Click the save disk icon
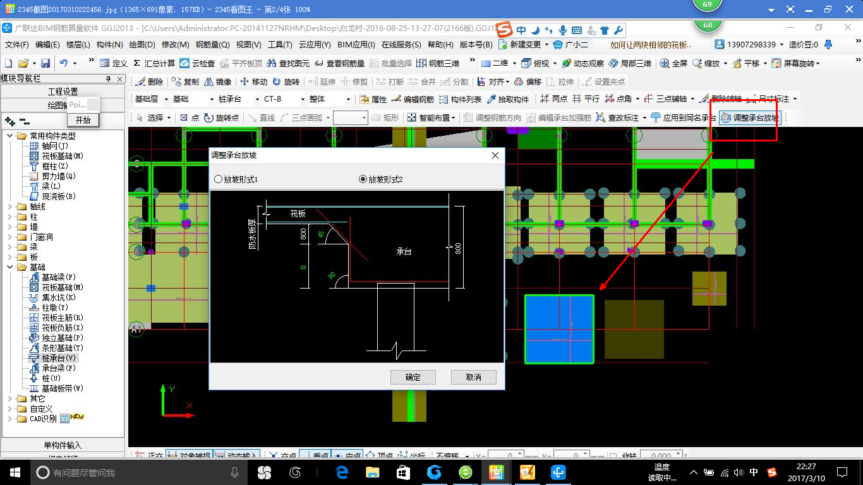The image size is (863, 485). [45, 63]
